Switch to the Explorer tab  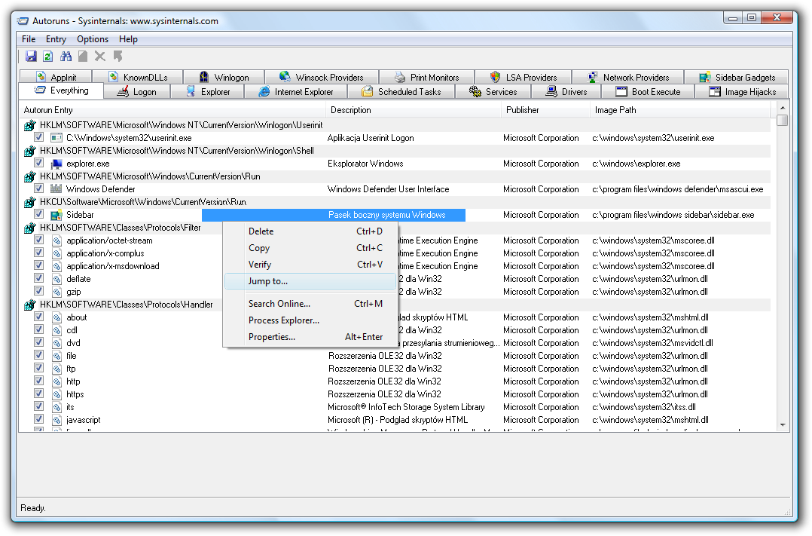click(207, 92)
